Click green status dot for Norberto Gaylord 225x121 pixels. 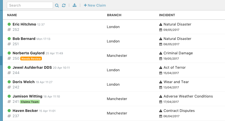(9, 53)
